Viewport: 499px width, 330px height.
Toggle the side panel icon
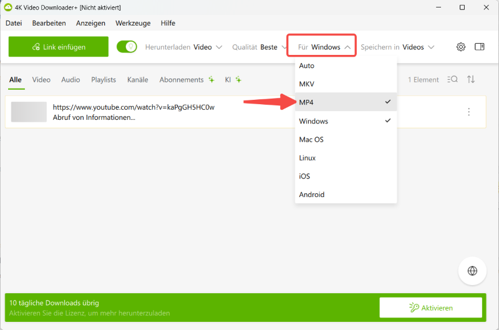[x=479, y=47]
